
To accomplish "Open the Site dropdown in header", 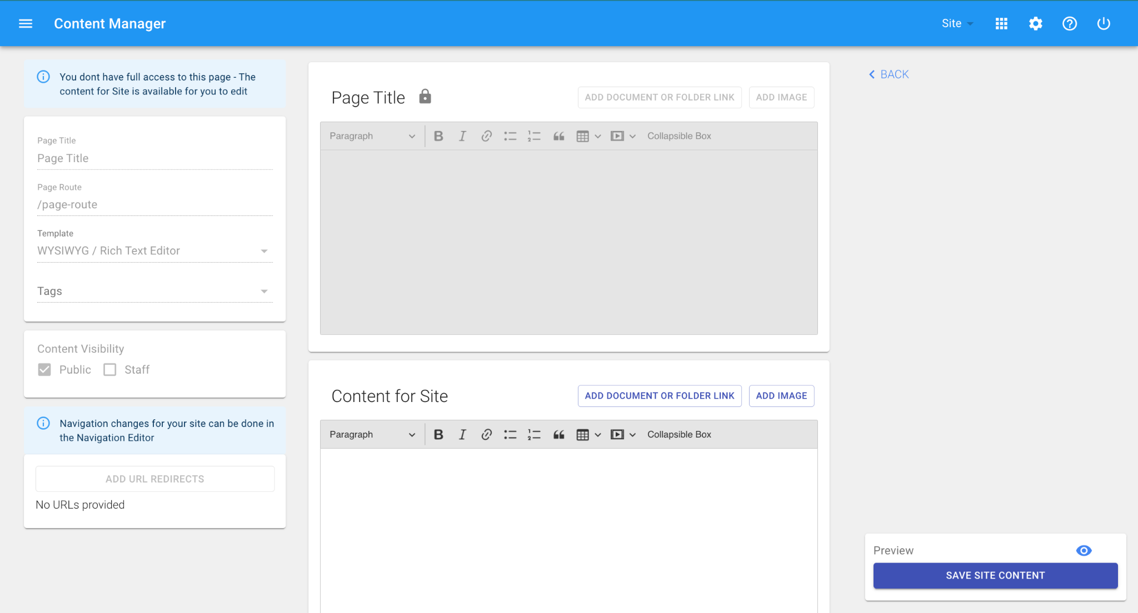I will (x=957, y=23).
